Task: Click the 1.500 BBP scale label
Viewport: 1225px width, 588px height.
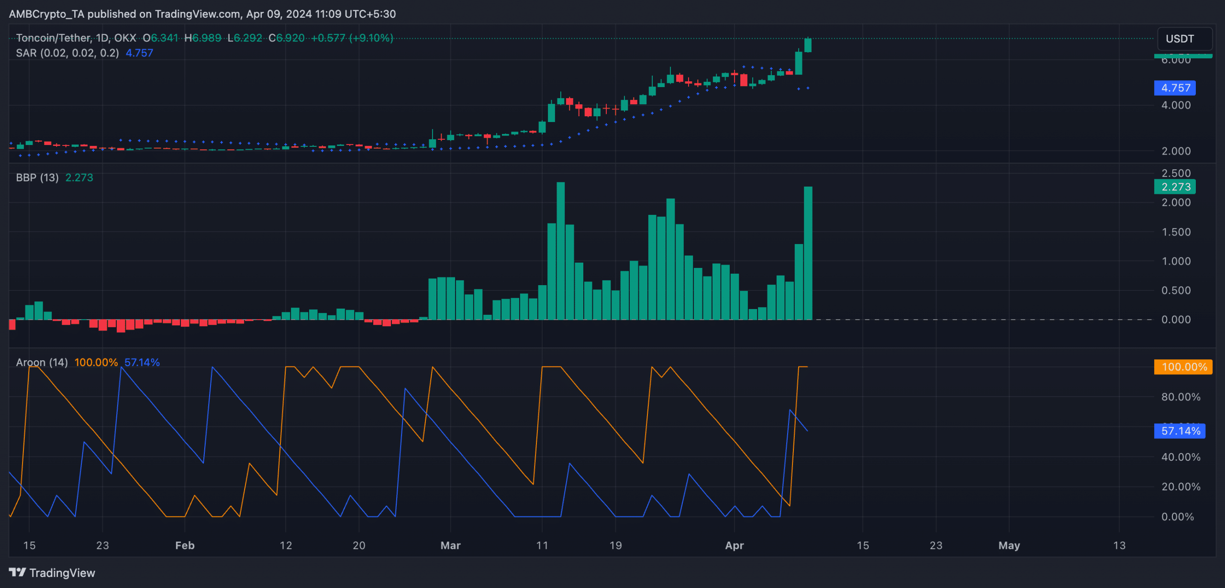Action: click(x=1176, y=232)
